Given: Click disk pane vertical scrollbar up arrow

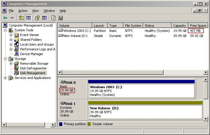Looking at the screenshot, I should [x=206, y=80].
